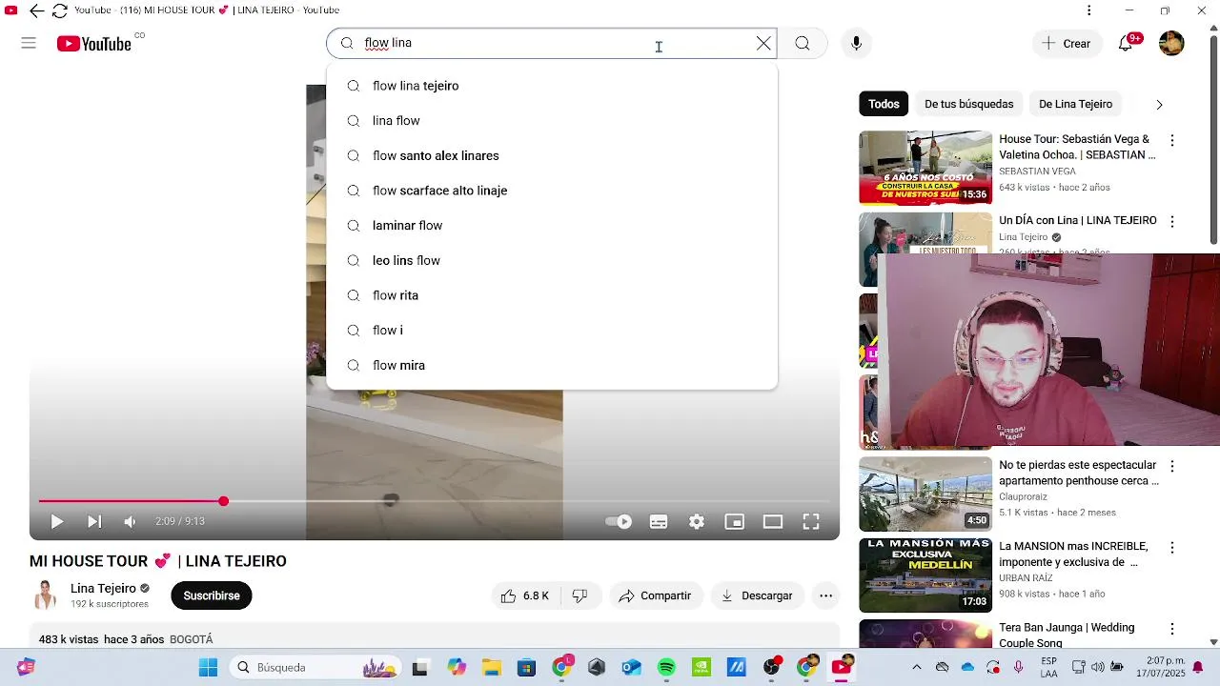Image resolution: width=1220 pixels, height=686 pixels.
Task: Click the taskbar Búsqueda search box
Action: coord(316,667)
